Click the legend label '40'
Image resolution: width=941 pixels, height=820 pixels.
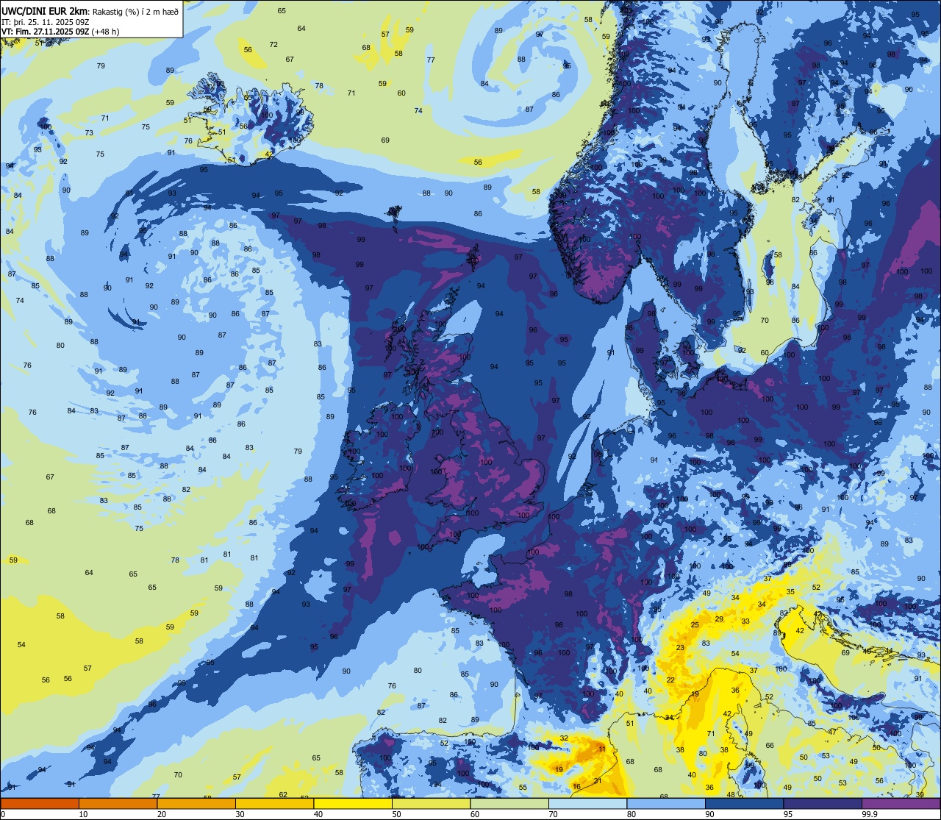click(x=318, y=814)
